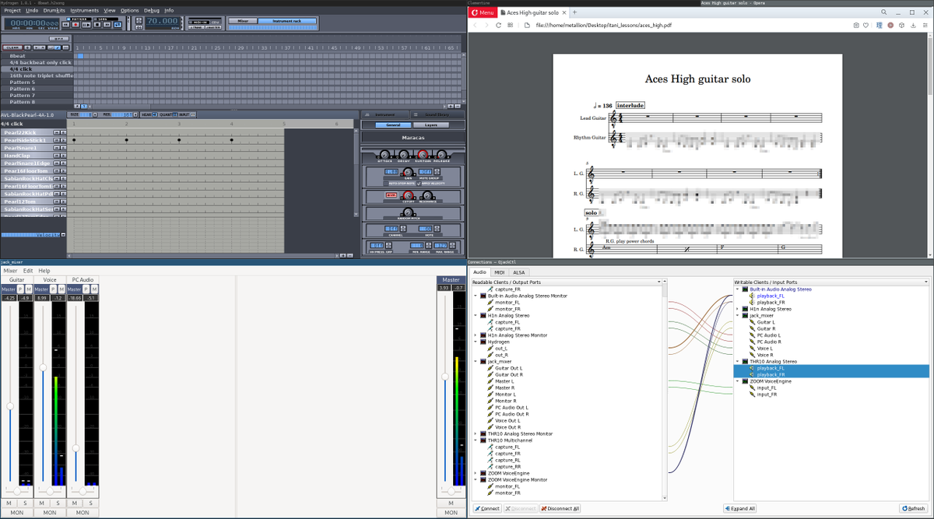The image size is (934, 519).
Task: Expand H1n Analog Stereo input client
Action: pyautogui.click(x=738, y=309)
